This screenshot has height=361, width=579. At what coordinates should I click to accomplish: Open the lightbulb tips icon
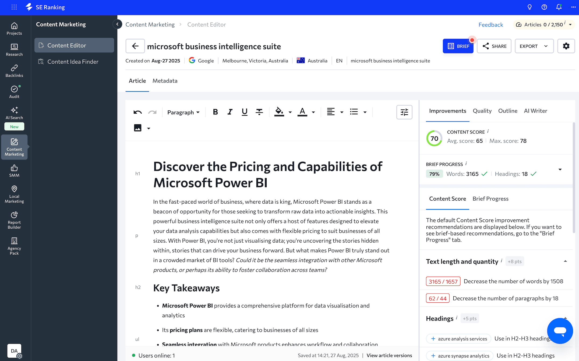click(x=529, y=7)
